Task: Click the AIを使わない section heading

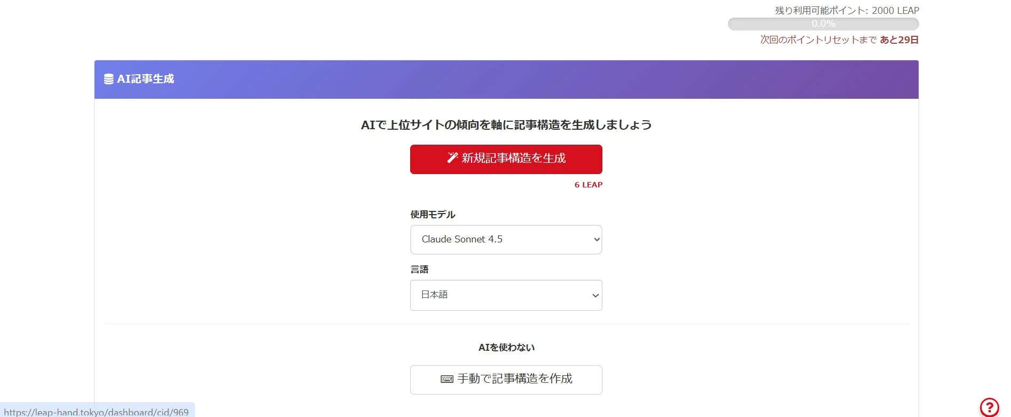Action: pyautogui.click(x=506, y=347)
